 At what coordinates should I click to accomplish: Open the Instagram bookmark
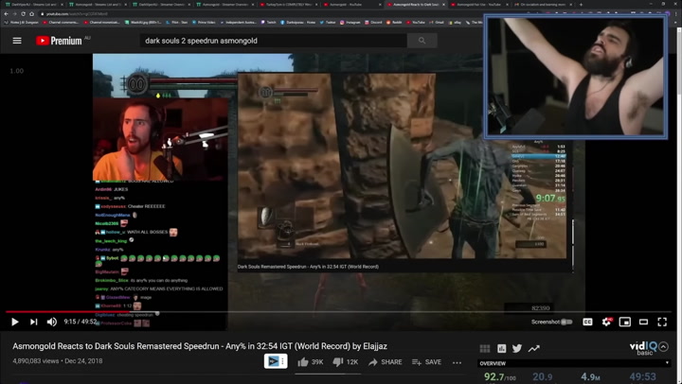point(350,22)
